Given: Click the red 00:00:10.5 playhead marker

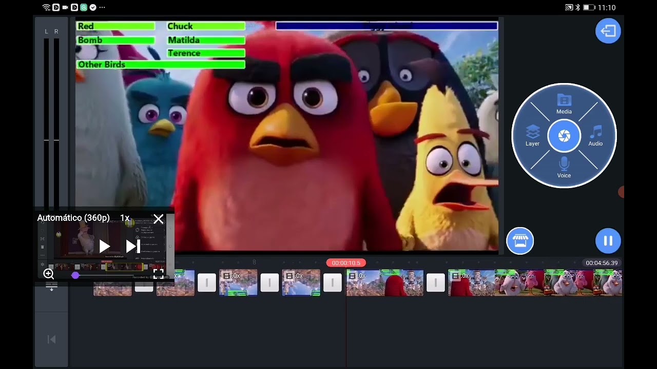Looking at the screenshot, I should click(346, 263).
